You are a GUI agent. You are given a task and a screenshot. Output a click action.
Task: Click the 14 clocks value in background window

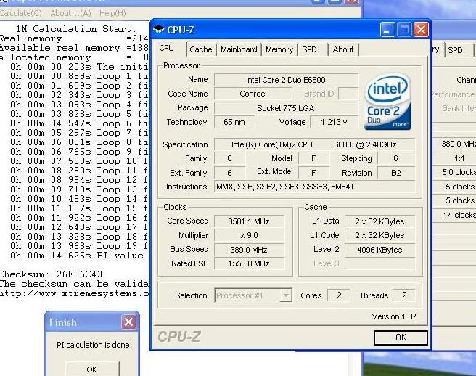click(x=459, y=215)
